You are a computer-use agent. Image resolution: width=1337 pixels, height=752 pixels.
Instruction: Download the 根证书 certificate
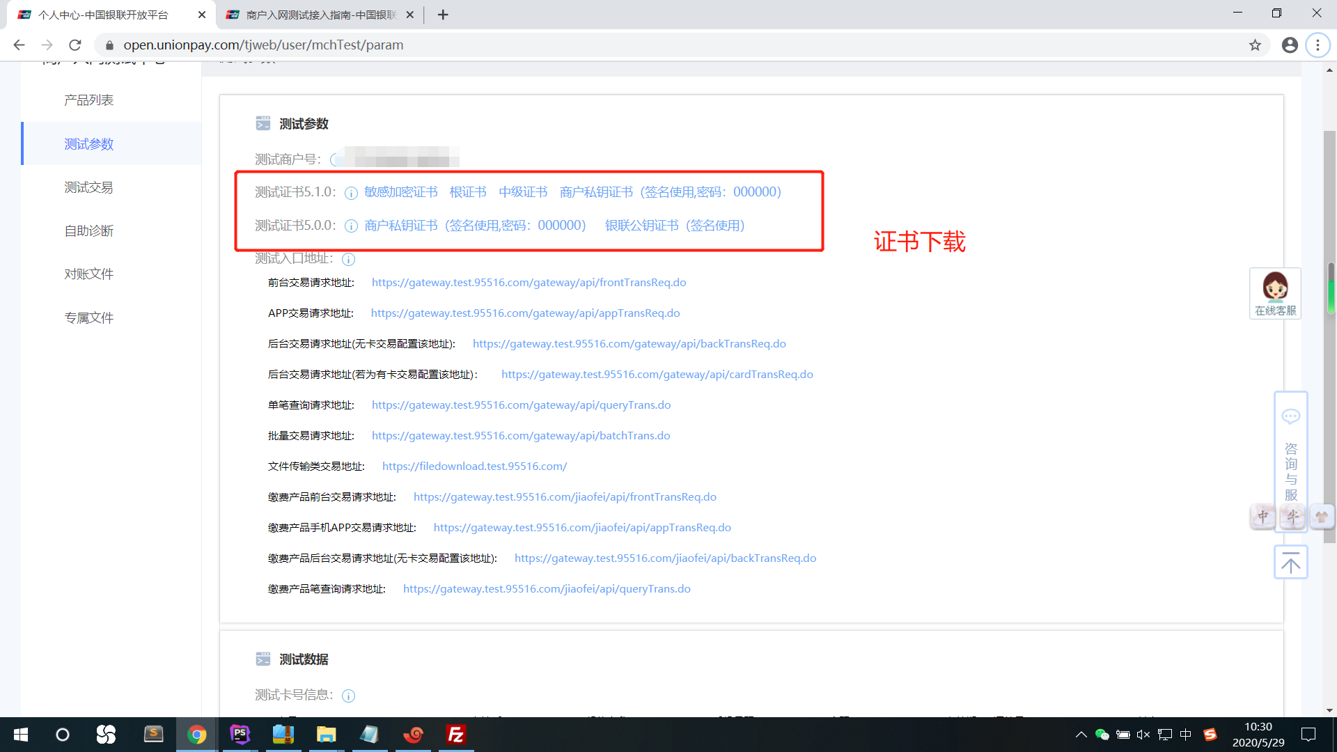tap(467, 191)
